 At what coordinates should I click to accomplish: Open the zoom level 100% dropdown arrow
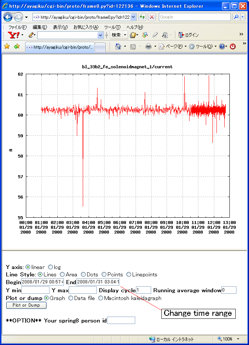pyautogui.click(x=238, y=339)
